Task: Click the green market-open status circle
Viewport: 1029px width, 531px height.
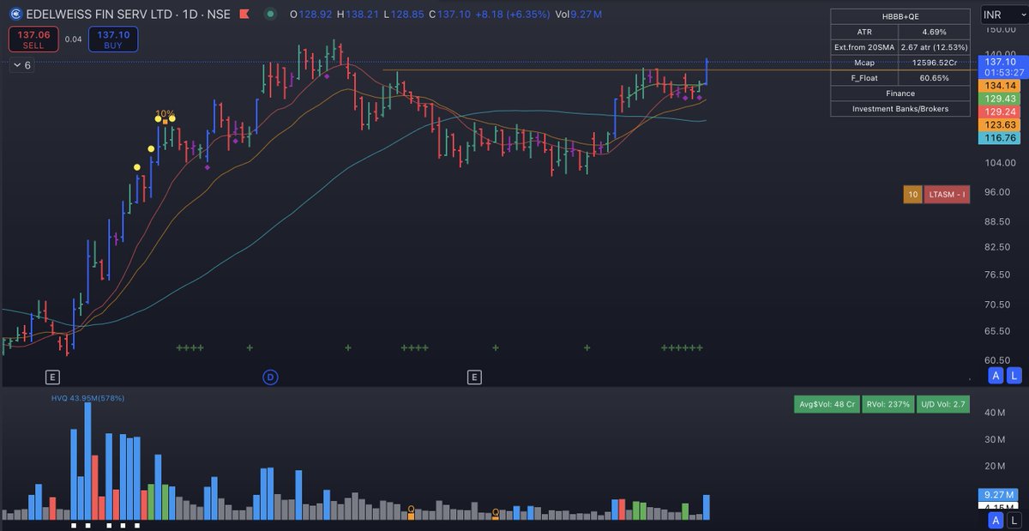Action: tap(271, 15)
